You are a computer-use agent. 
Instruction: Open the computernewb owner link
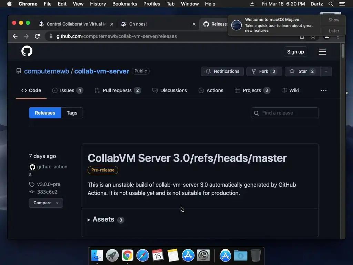(x=47, y=71)
